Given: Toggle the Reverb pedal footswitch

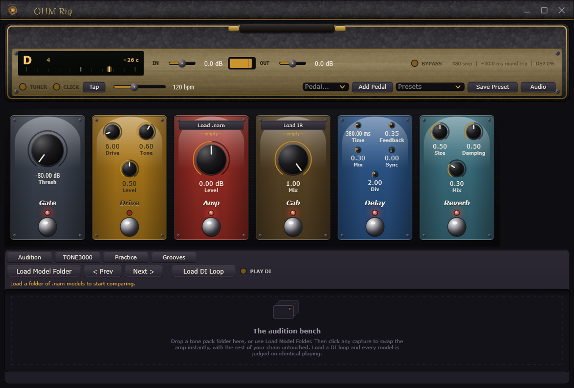Looking at the screenshot, I should click(x=457, y=227).
